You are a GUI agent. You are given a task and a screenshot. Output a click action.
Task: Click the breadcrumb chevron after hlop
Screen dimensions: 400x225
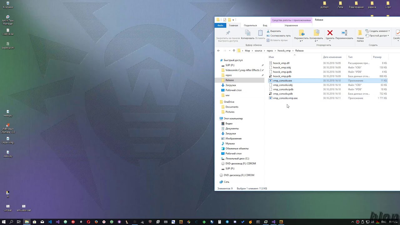252,51
